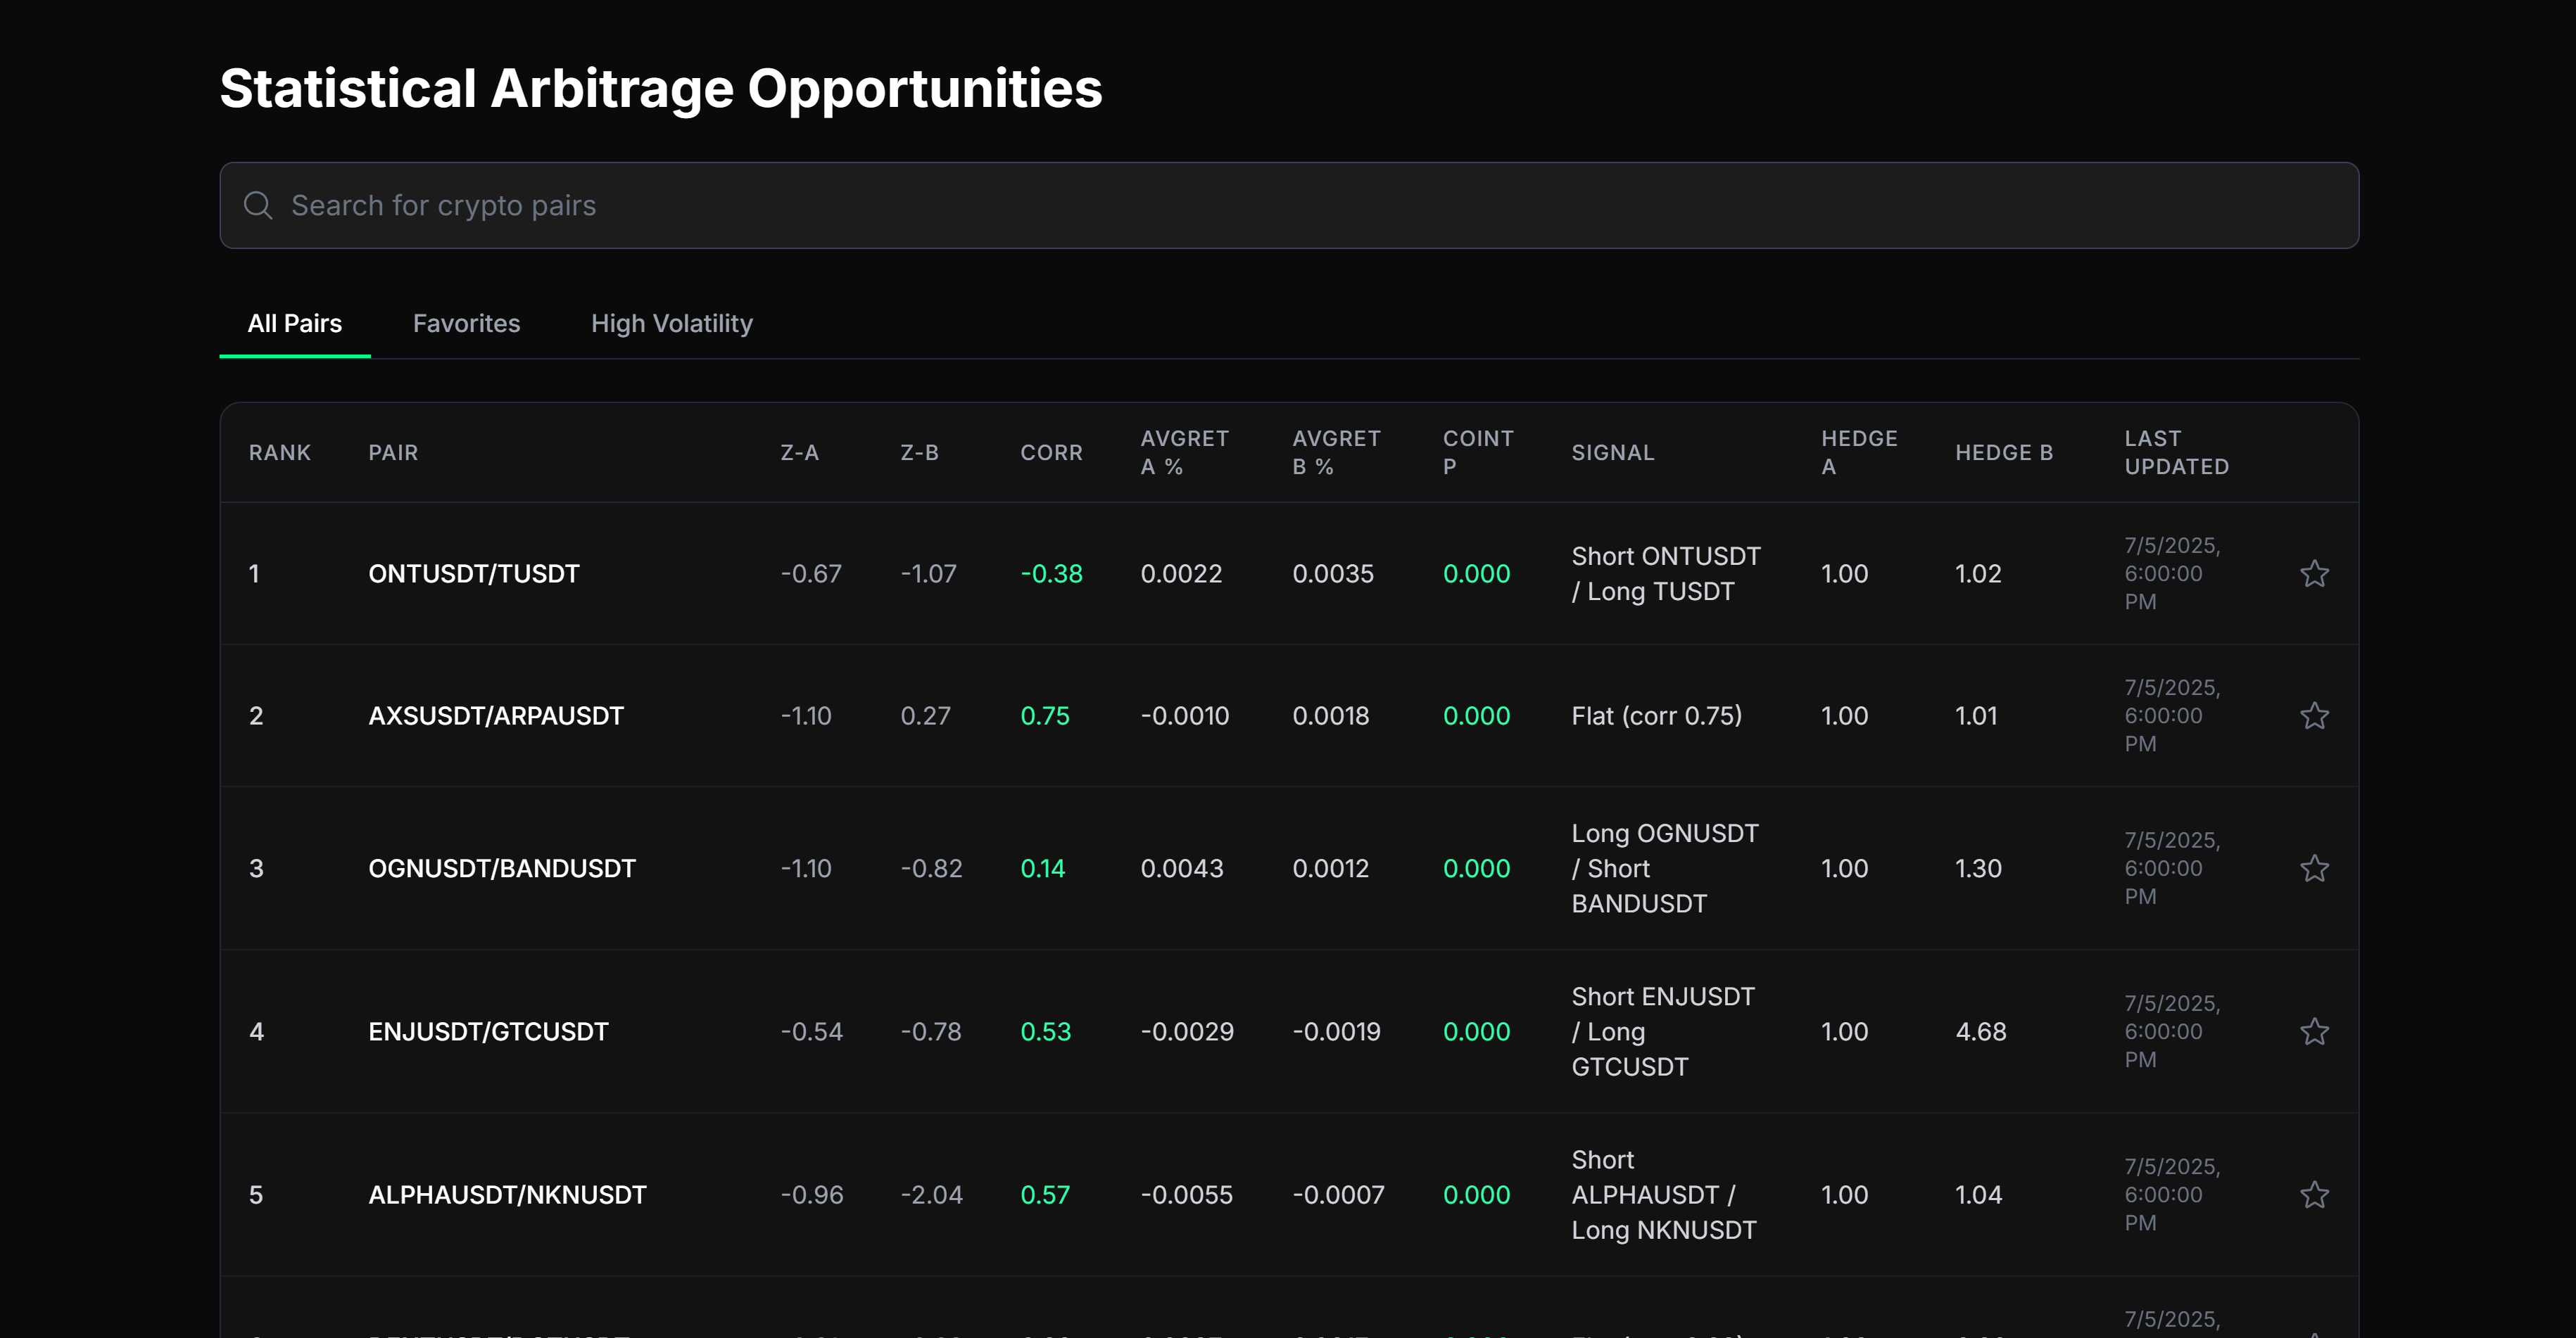Click the search magnifier icon
This screenshot has width=2576, height=1338.
coord(258,205)
